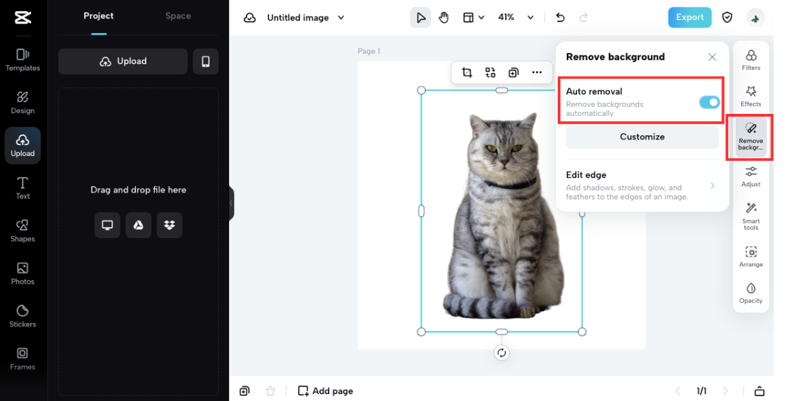Click the undo arrow

[560, 17]
